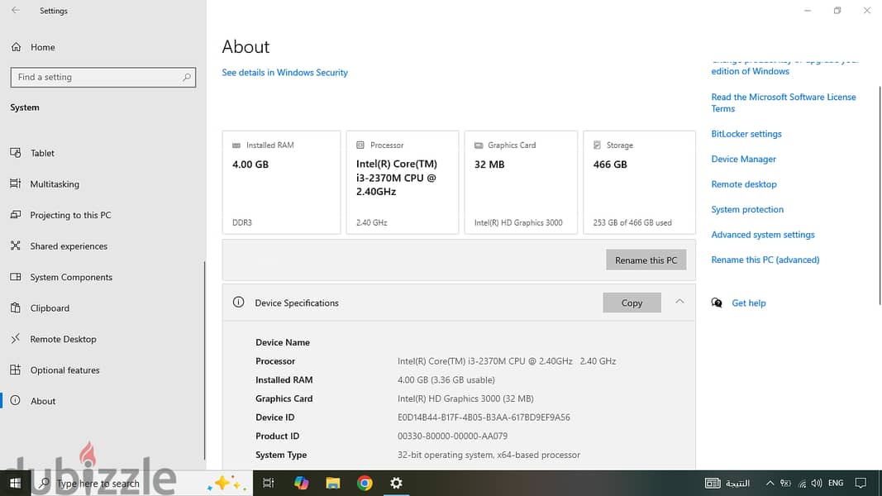This screenshot has width=882, height=496.
Task: Open Optional features settings page
Action: click(64, 370)
